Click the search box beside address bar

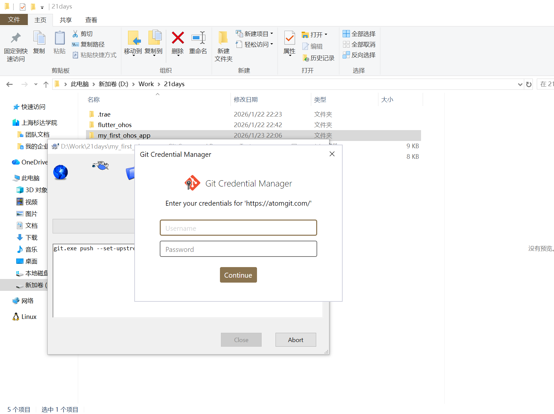coord(545,84)
